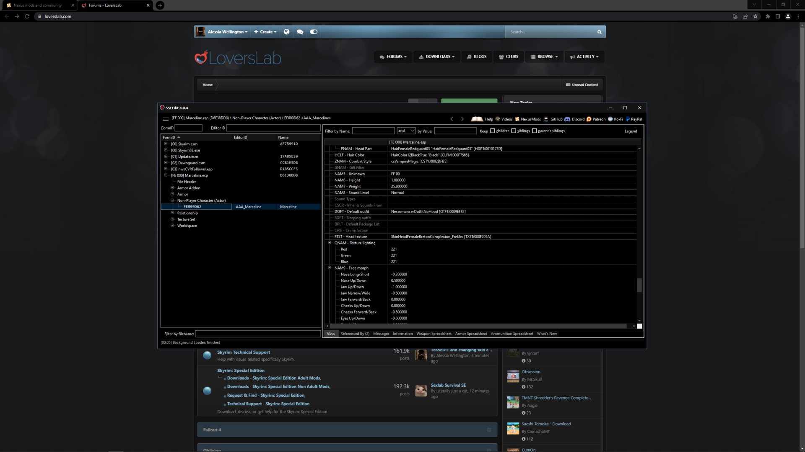Enable the Keep children checkbox
Screen dimensions: 805x452
(493, 131)
